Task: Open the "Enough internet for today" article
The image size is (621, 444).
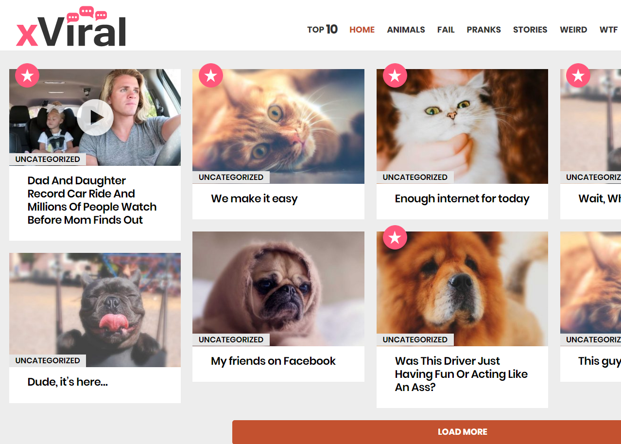Action: (x=462, y=198)
